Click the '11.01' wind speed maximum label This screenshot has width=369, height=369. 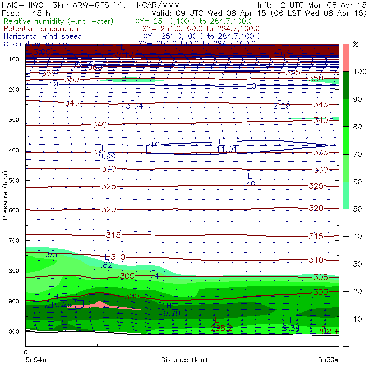tap(227, 149)
